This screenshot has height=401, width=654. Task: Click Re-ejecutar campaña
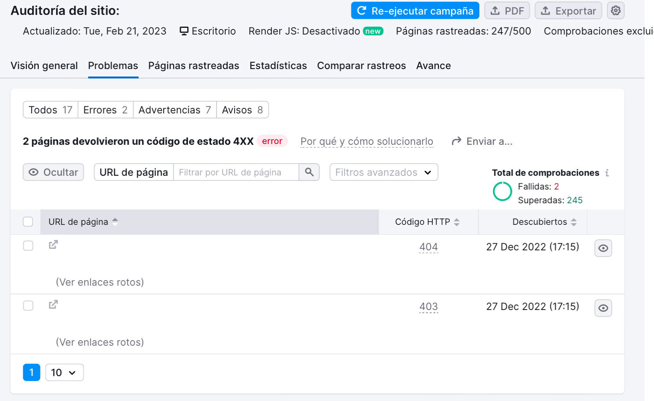[415, 11]
